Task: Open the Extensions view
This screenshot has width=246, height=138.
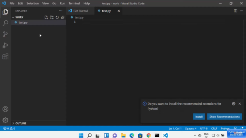Action: click(x=5, y=57)
